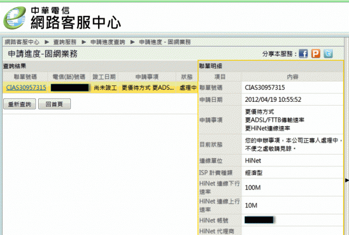Click the 內容 column header

(292, 77)
